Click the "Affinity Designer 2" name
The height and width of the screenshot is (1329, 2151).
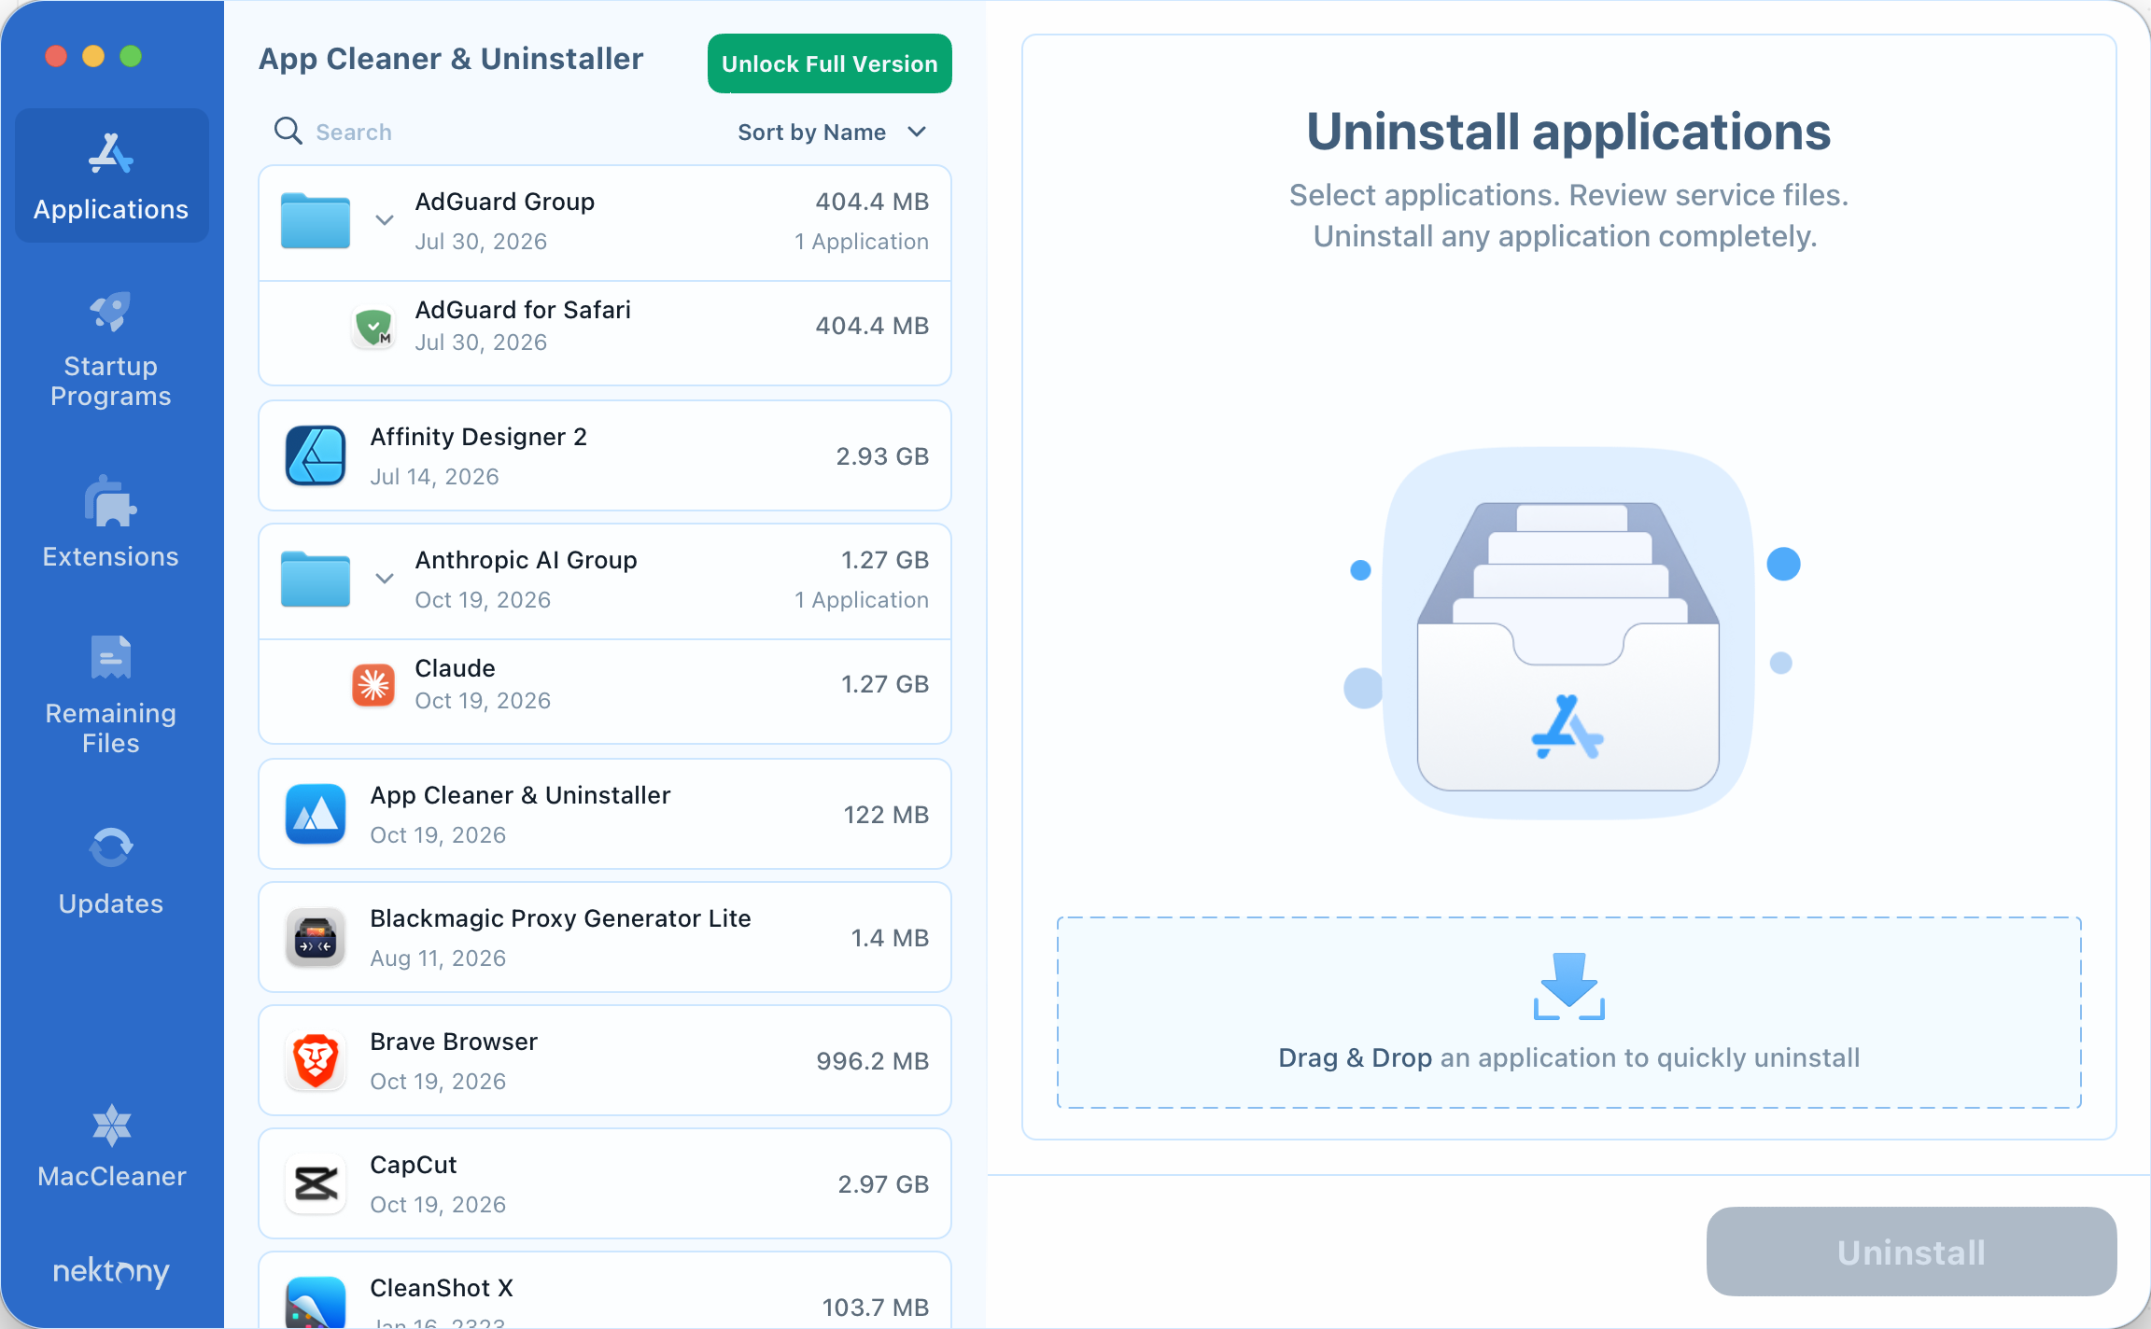click(478, 437)
